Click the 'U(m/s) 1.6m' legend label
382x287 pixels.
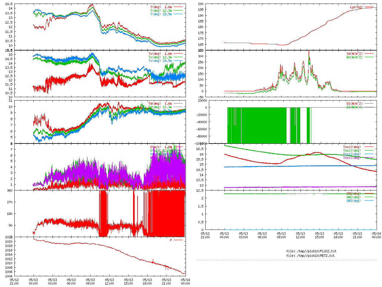pos(161,147)
